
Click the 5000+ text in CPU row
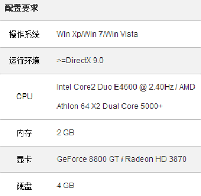(x=152, y=106)
